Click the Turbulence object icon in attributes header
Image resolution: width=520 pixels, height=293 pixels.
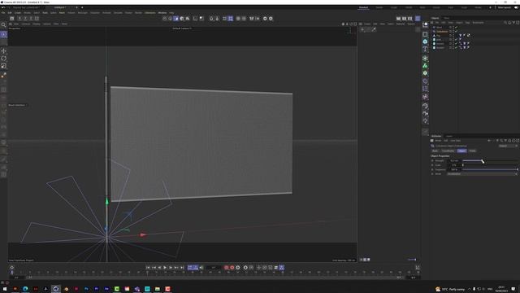432,146
